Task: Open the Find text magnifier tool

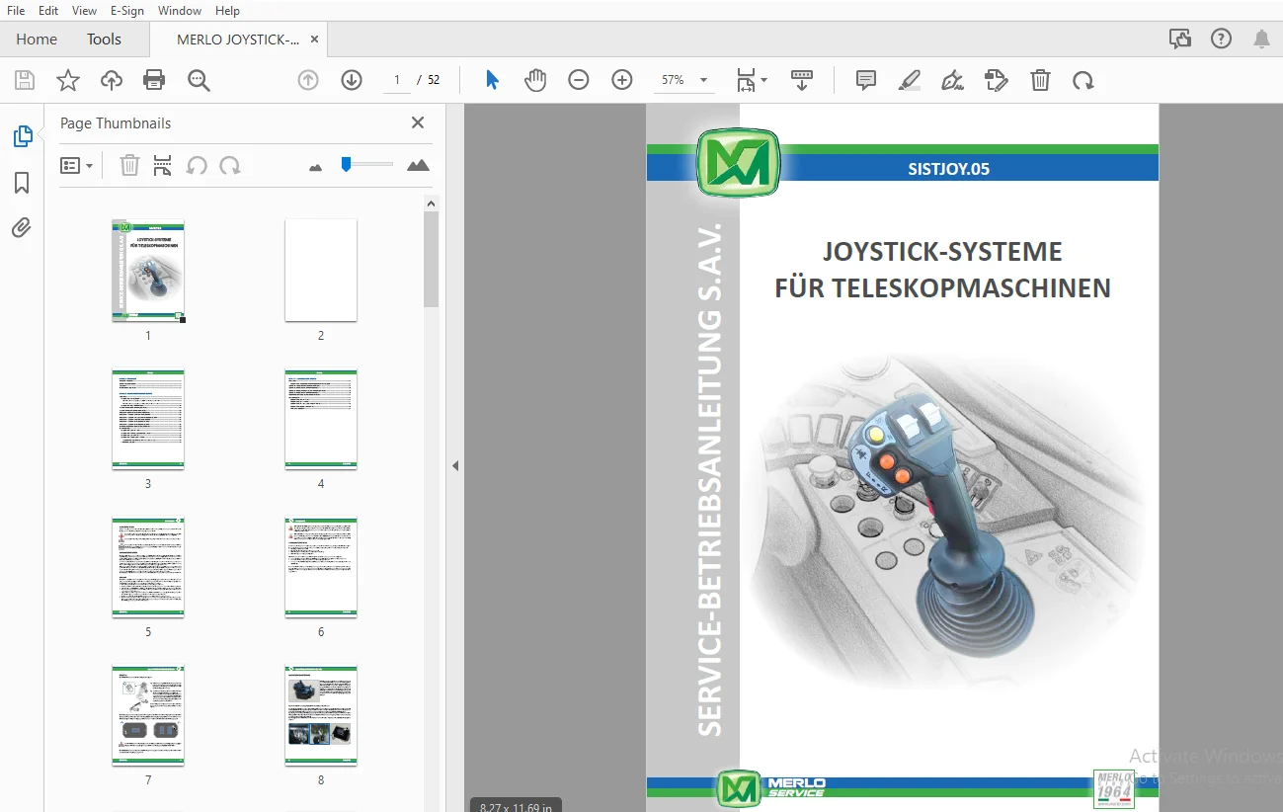Action: click(x=199, y=81)
